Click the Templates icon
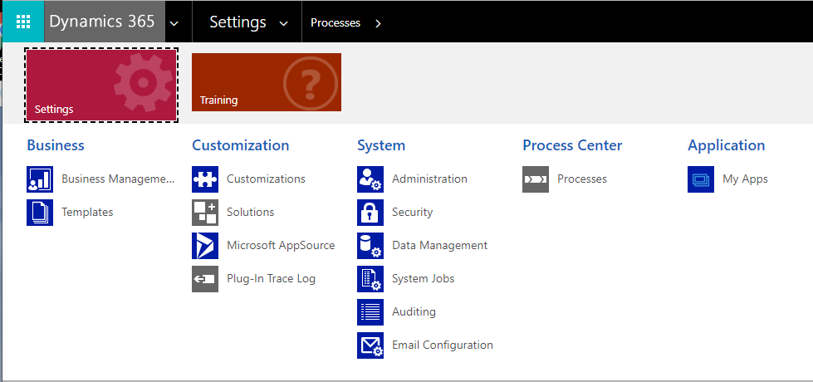813x382 pixels. point(40,213)
